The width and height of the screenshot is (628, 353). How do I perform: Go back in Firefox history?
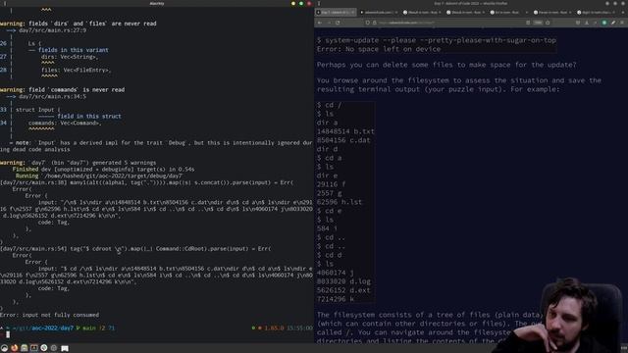tap(320, 23)
